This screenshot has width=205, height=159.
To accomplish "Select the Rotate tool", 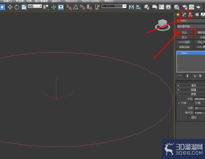I will 17,7.
